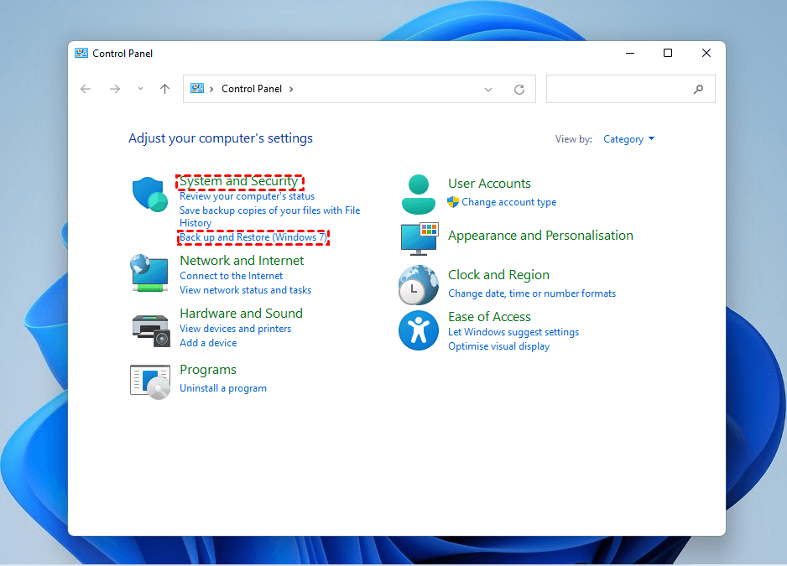
Task: Click the User Accounts person icon
Action: click(x=419, y=195)
